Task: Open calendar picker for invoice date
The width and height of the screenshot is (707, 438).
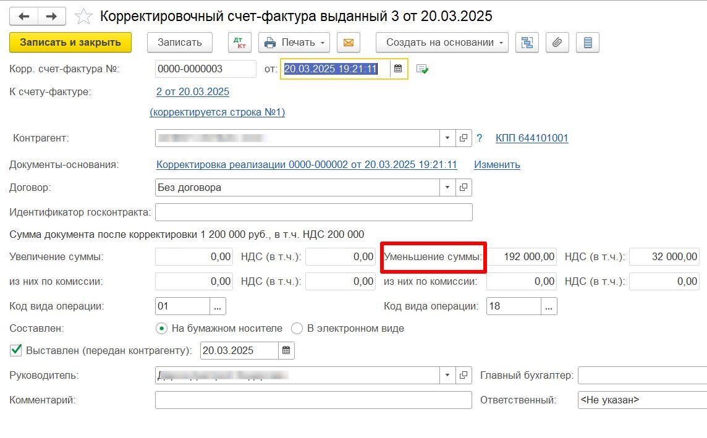Action: (x=399, y=69)
